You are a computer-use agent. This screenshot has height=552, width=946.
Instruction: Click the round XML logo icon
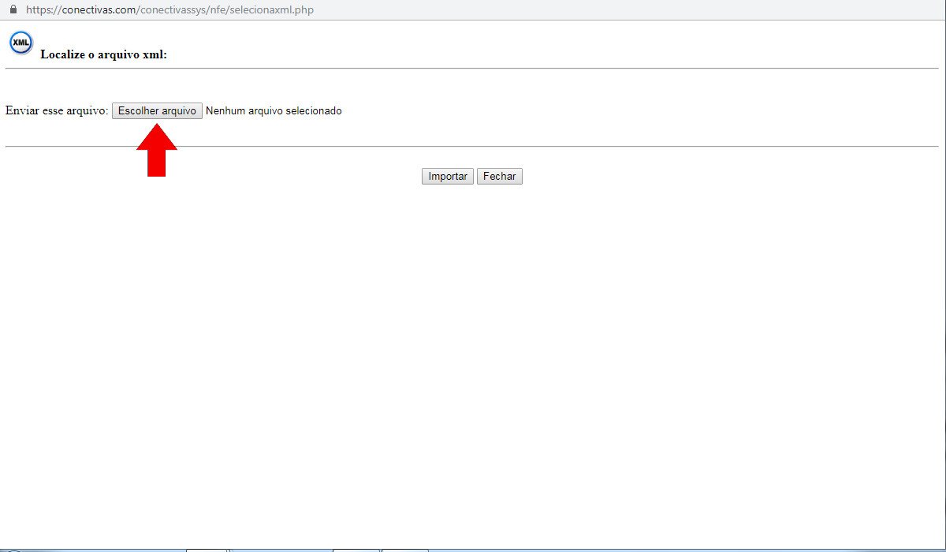(20, 43)
